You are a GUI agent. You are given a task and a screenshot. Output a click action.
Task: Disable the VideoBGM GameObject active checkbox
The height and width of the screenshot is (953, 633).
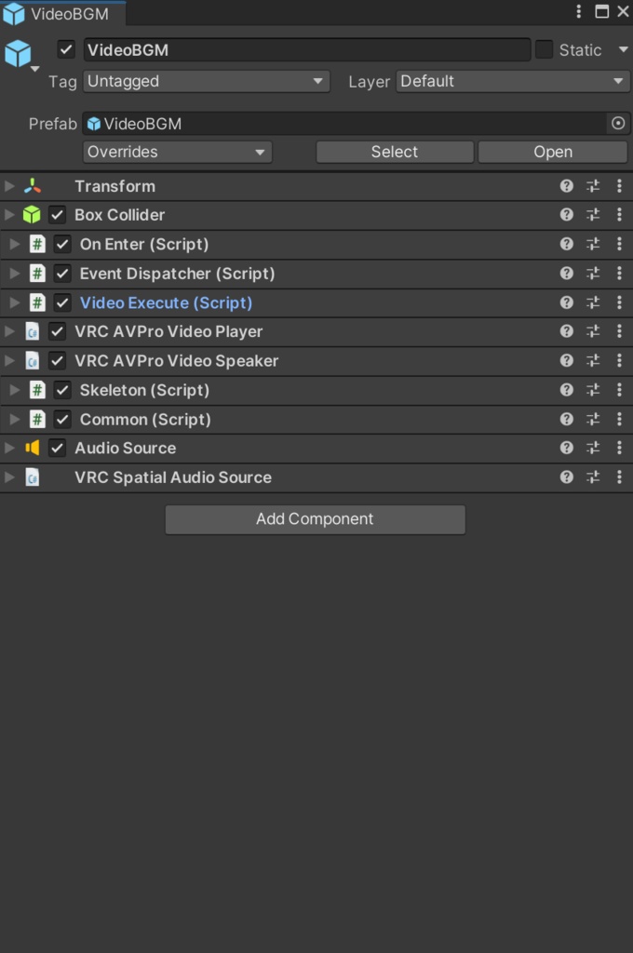(66, 50)
